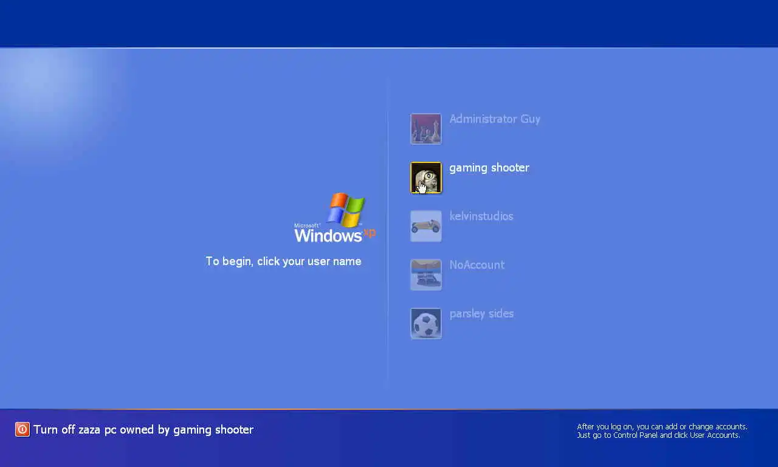This screenshot has height=467, width=778.
Task: Click the NoAccount user picture
Action: (x=426, y=275)
